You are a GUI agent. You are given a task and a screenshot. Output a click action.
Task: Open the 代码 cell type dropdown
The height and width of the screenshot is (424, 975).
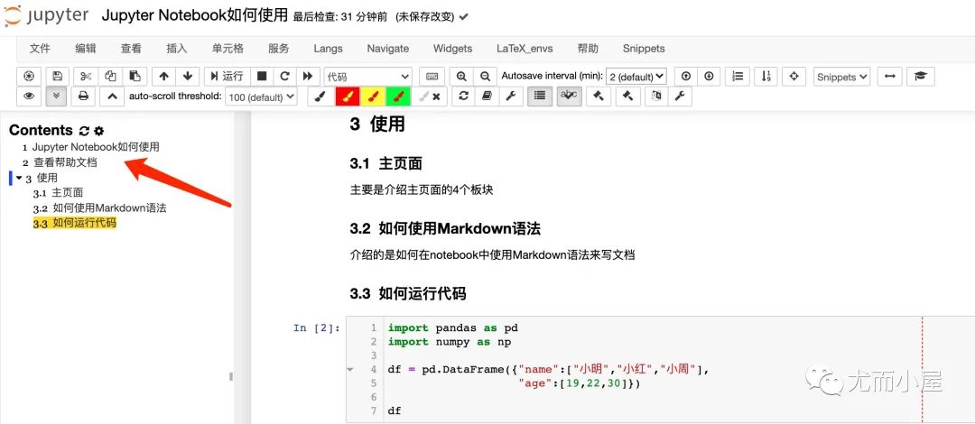(x=368, y=77)
